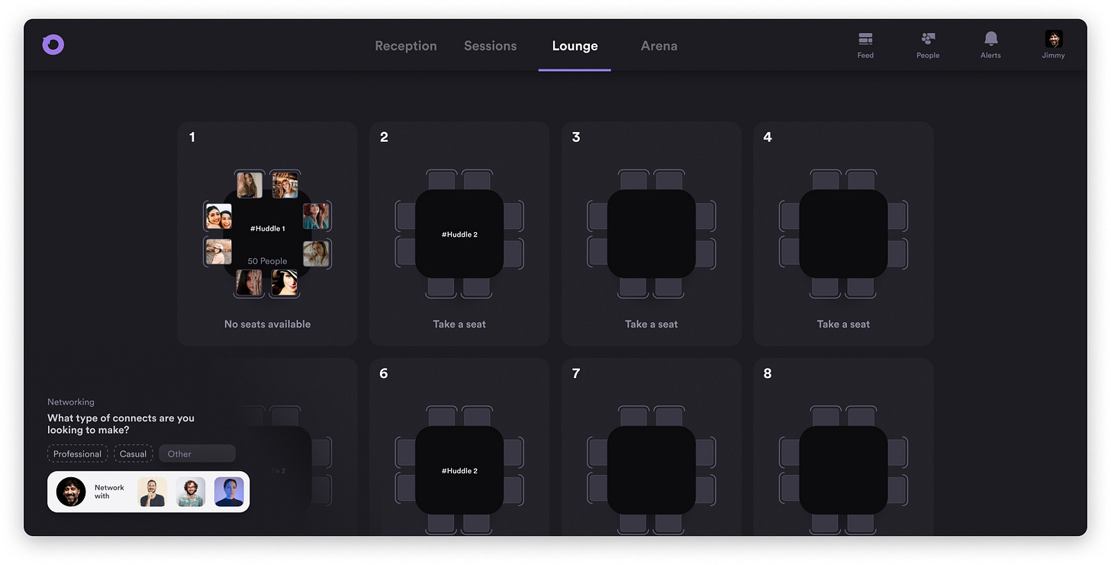This screenshot has height=565, width=1111.
Task: Click the "Network with" label
Action: tap(109, 492)
